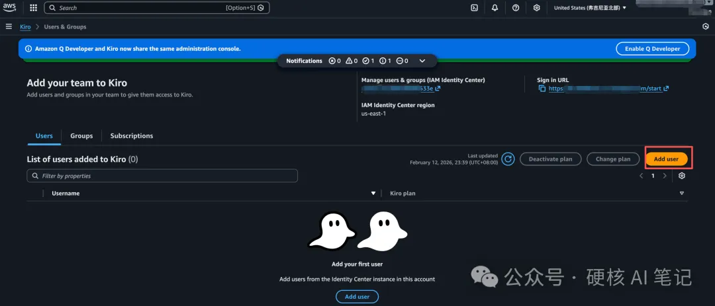
Task: Open the help question mark icon
Action: 516,8
